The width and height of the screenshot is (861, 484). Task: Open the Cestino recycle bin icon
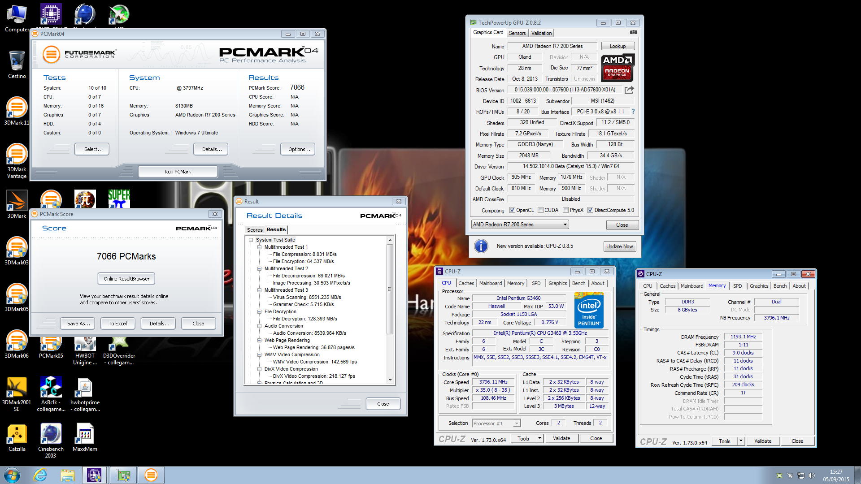17,65
